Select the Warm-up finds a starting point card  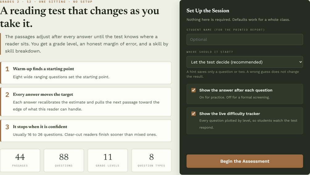[86, 73]
